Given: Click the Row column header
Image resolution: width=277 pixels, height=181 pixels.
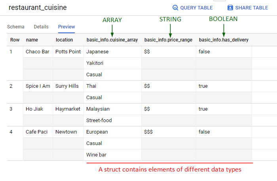Looking at the screenshot, I should 15,40.
